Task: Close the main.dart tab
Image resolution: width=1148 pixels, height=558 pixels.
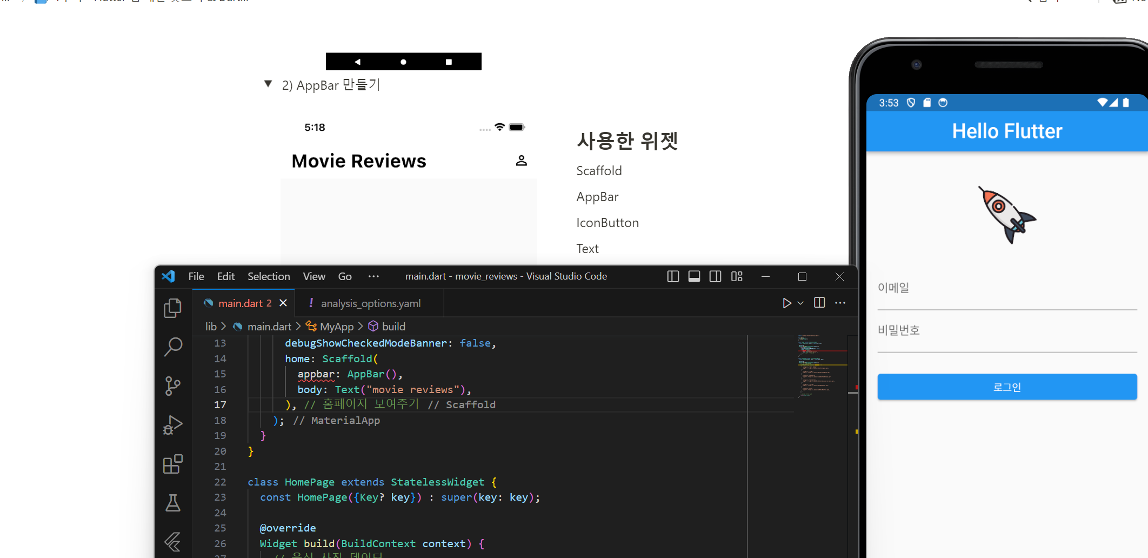Action: pos(283,303)
